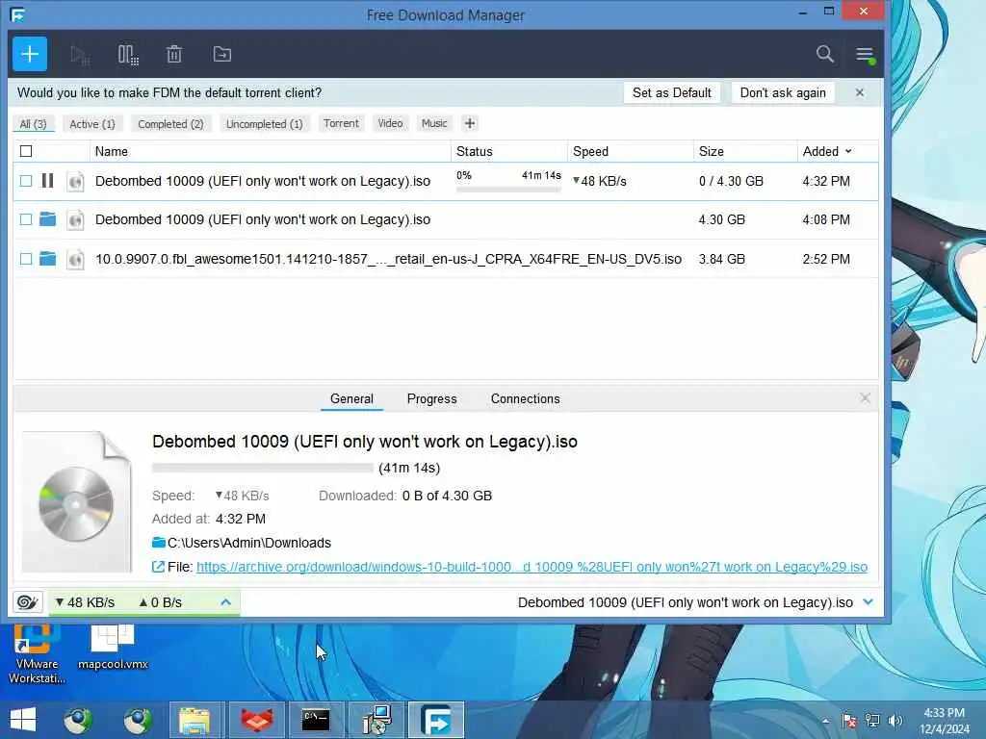Expand bottom-right download name chevron
986x739 pixels.
[869, 602]
